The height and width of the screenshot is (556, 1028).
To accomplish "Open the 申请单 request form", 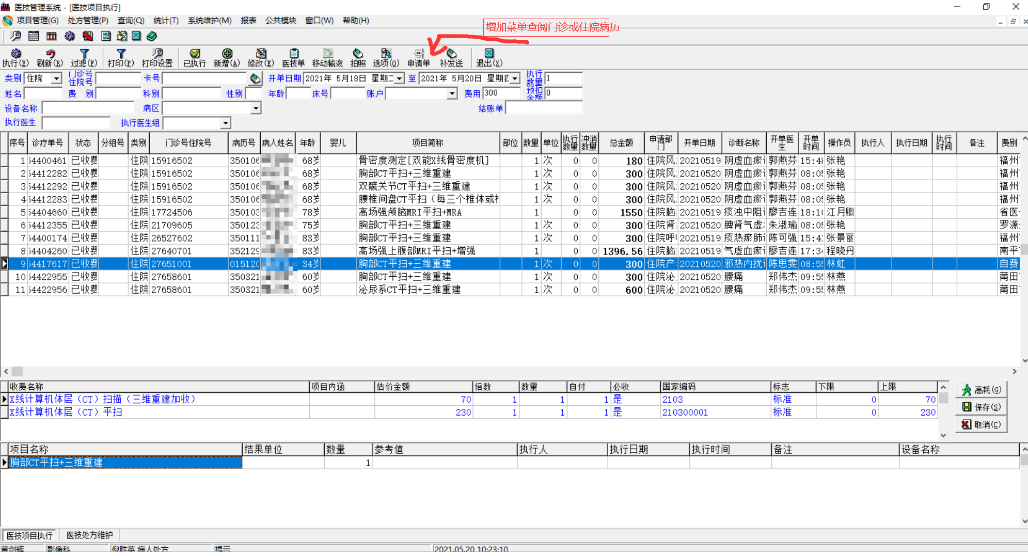I will (x=418, y=58).
